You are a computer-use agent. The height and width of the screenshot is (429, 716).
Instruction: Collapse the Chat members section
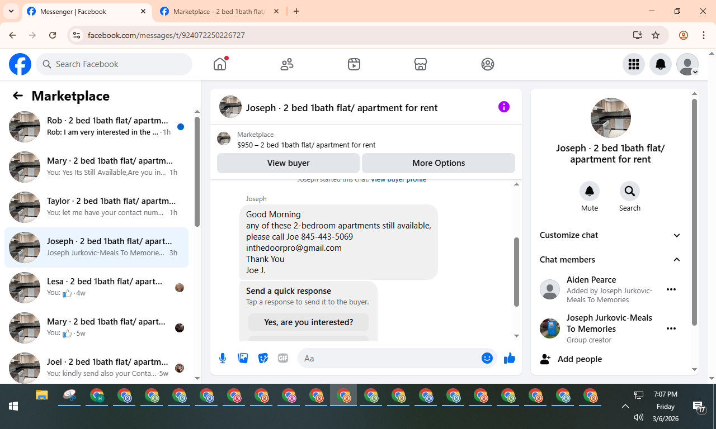pyautogui.click(x=610, y=260)
